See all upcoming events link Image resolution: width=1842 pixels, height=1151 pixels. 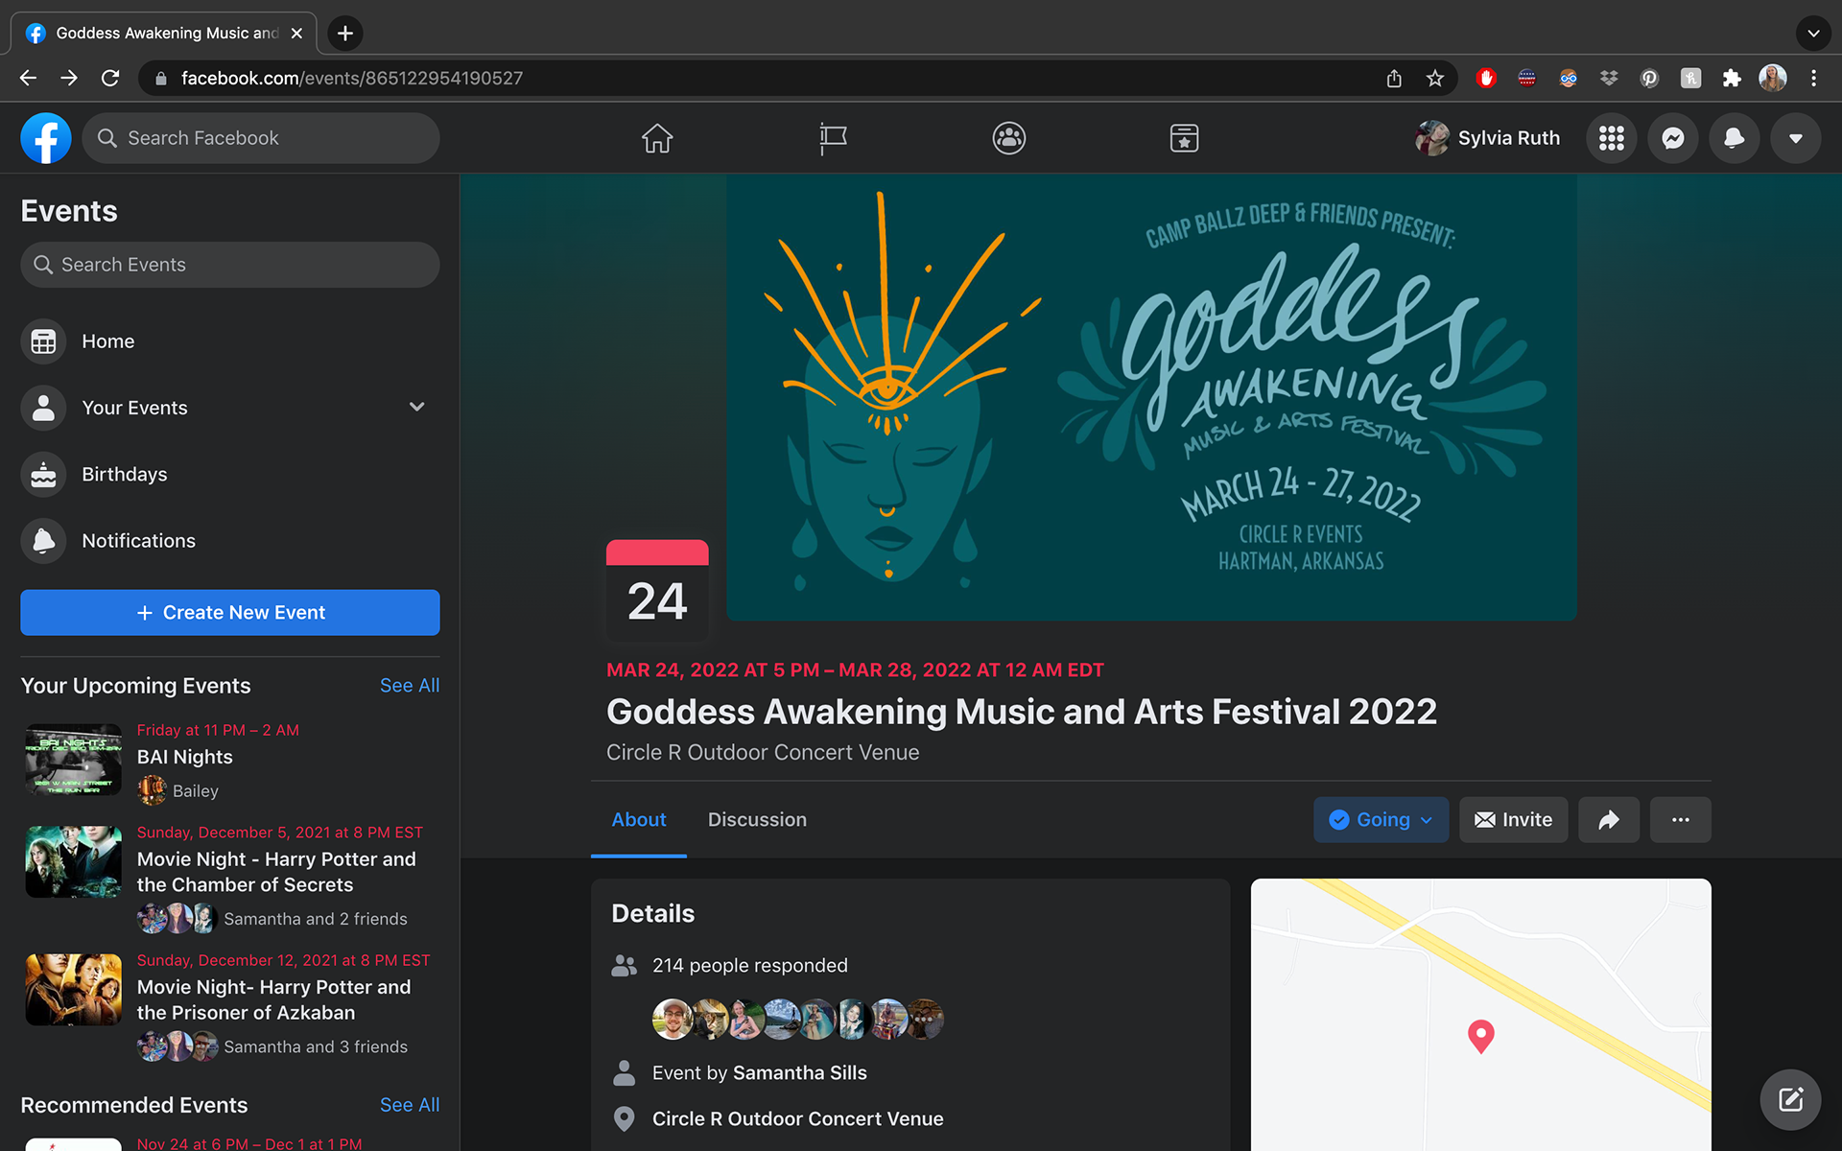(x=410, y=686)
